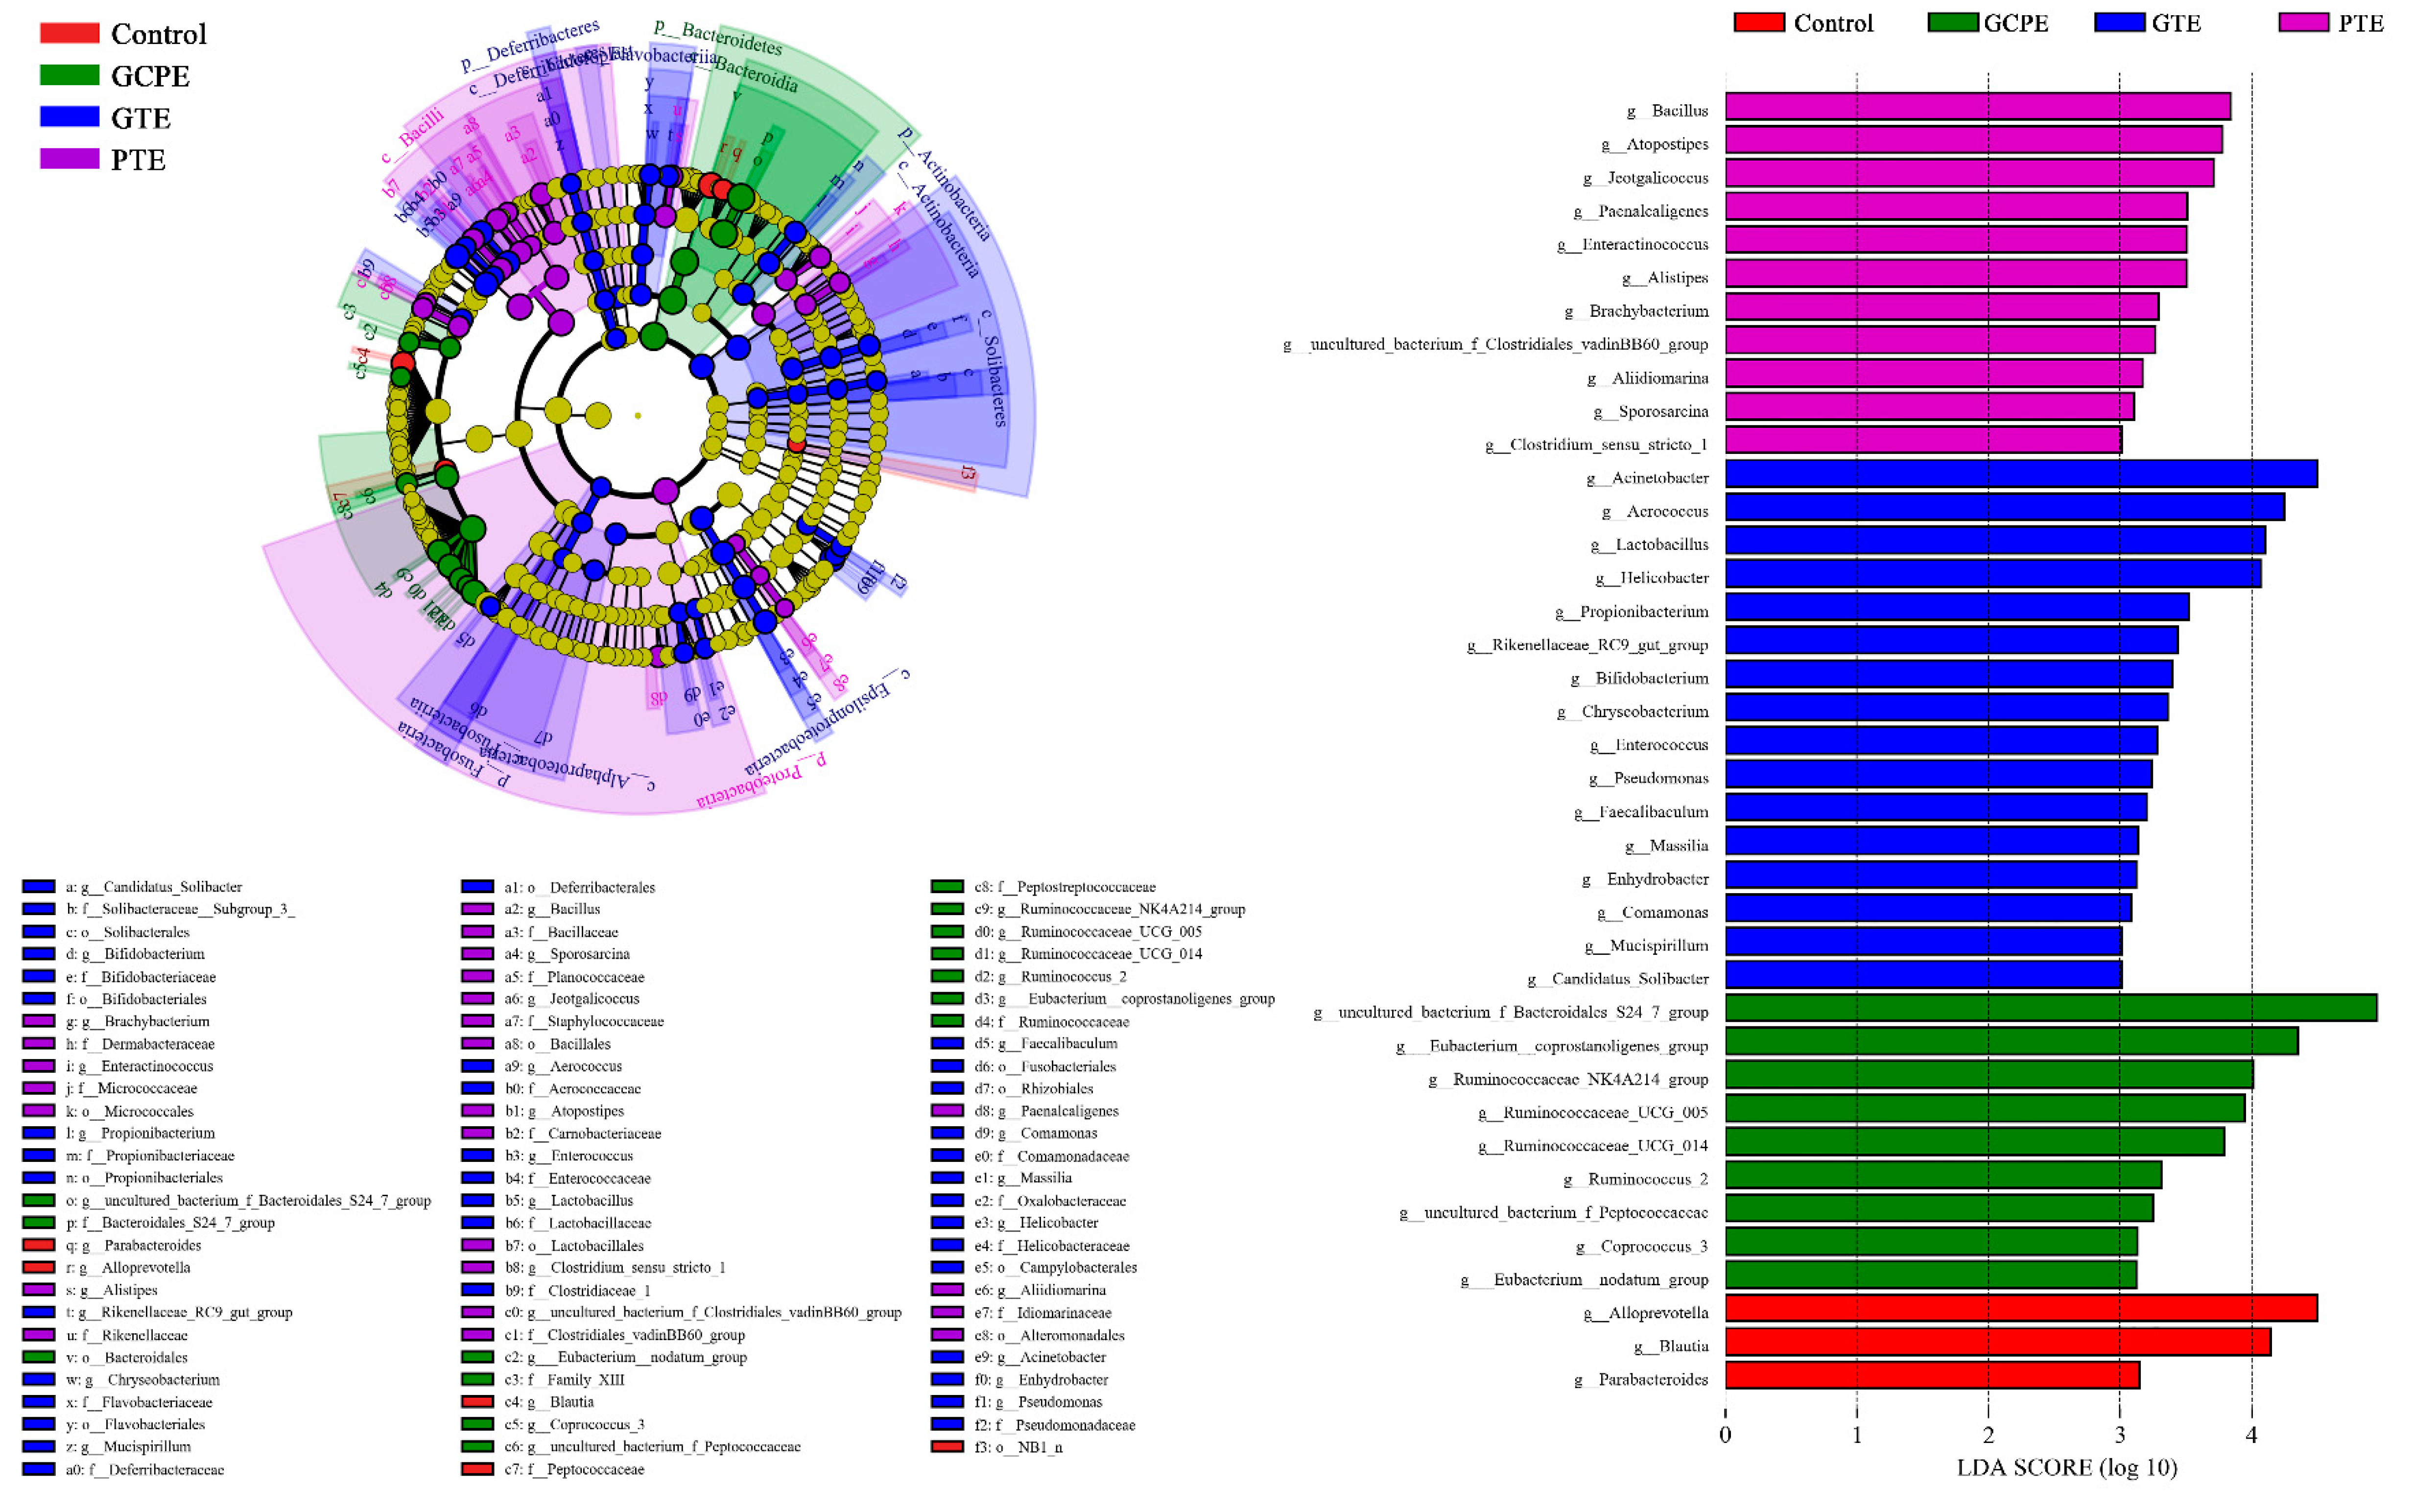The height and width of the screenshot is (1512, 2415).
Task: Click the small center root node of cladogram
Action: point(638,415)
